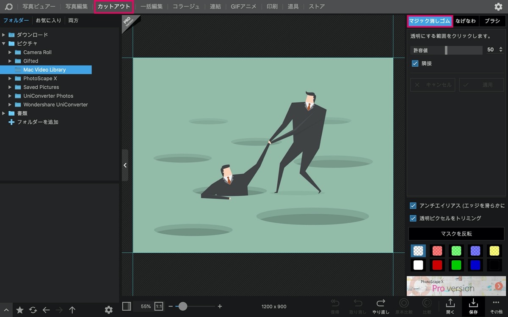Open the PhotoScape X Pro version banner
Viewport: 508px width, 317px height.
[456, 286]
